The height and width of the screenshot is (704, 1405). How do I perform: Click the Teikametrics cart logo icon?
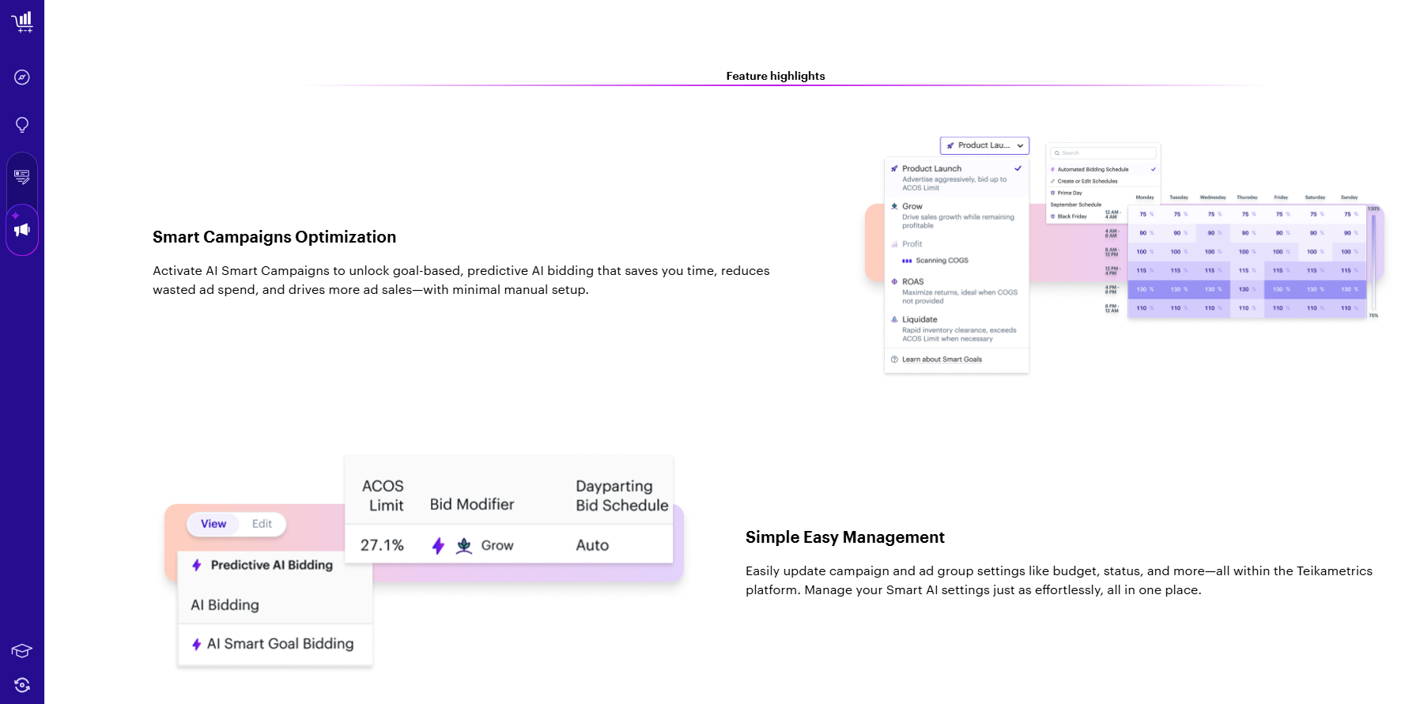click(22, 21)
